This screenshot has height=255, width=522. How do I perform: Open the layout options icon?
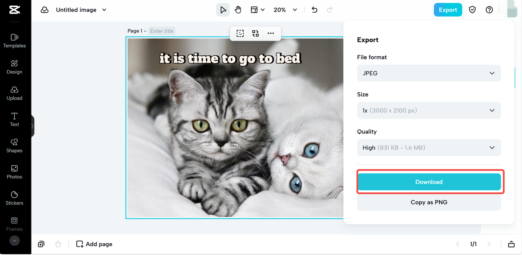(x=254, y=10)
